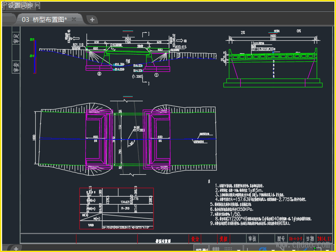This screenshot has width=336, height=252.
Task: Open a new drawing tab with plus button
Action: (x=92, y=20)
